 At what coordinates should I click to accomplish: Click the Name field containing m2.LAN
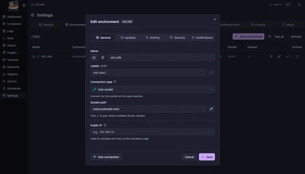[x=161, y=57]
